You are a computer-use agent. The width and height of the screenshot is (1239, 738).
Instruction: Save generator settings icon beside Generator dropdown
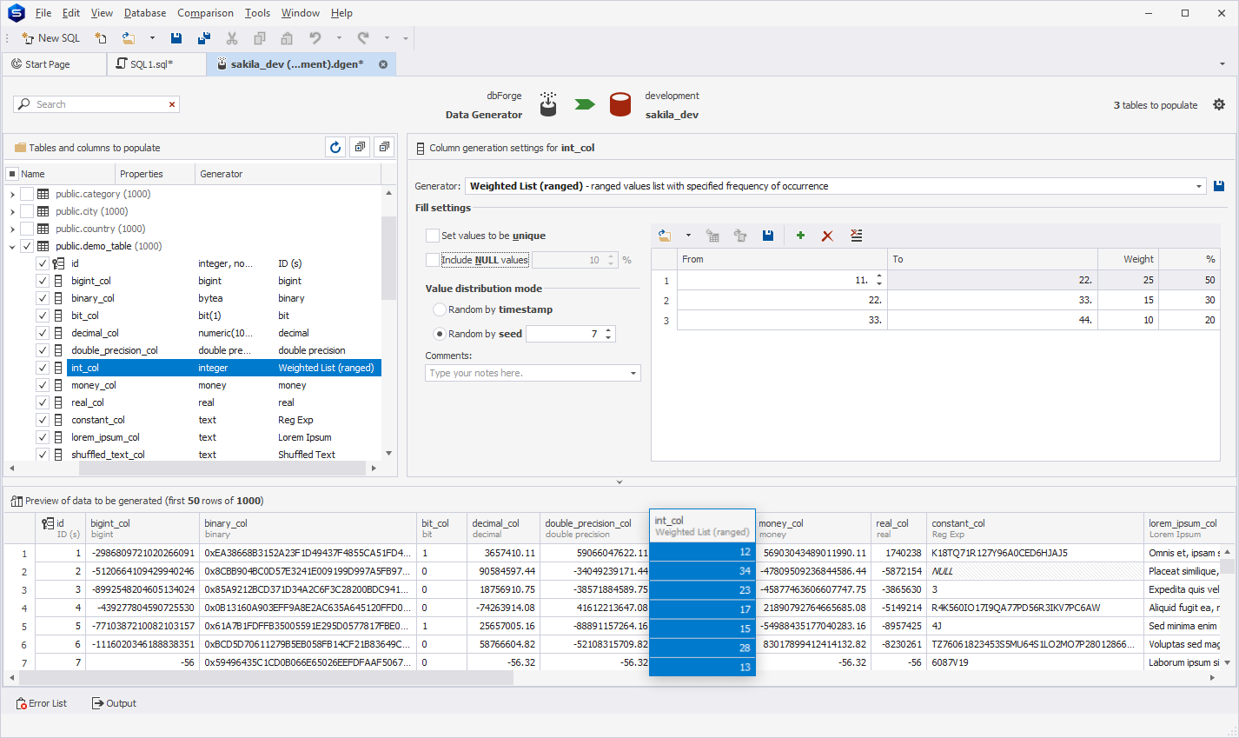(x=1219, y=186)
